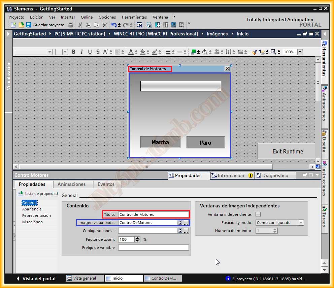Open the font name dropdown
The width and height of the screenshot is (334, 288).
(49, 52)
